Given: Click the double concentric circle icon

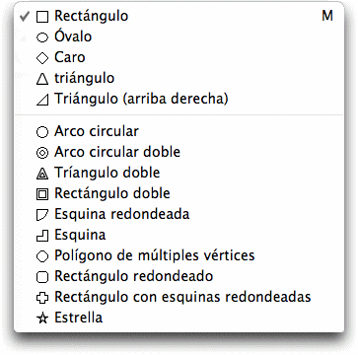Looking at the screenshot, I should (x=42, y=153).
